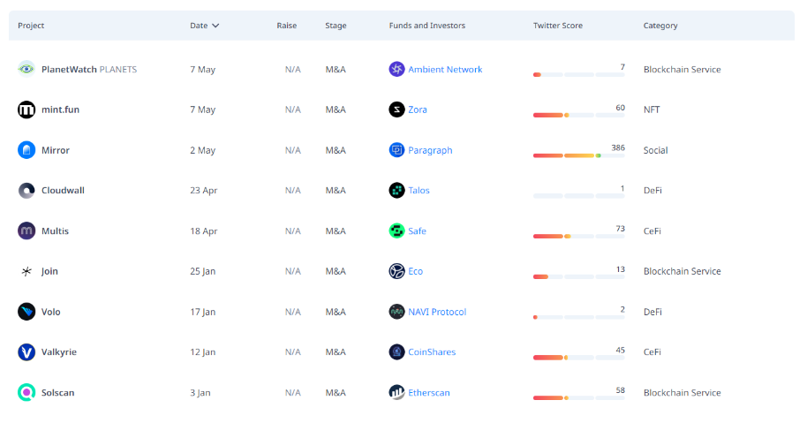Open the Multis project name
807x423 pixels.
pyautogui.click(x=55, y=231)
